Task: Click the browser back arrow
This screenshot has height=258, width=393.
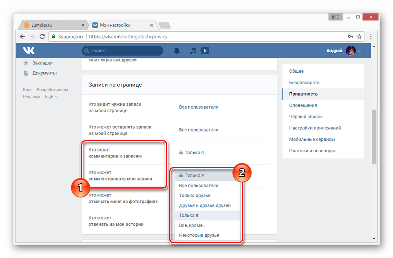Action: click(22, 37)
